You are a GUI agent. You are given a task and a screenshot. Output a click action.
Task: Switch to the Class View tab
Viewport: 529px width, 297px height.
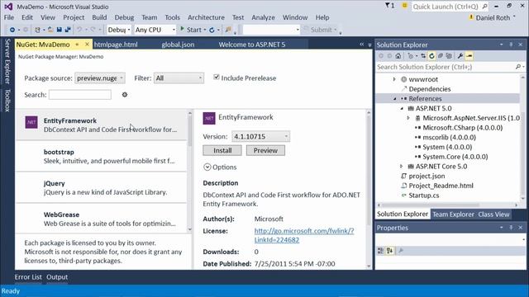493,214
